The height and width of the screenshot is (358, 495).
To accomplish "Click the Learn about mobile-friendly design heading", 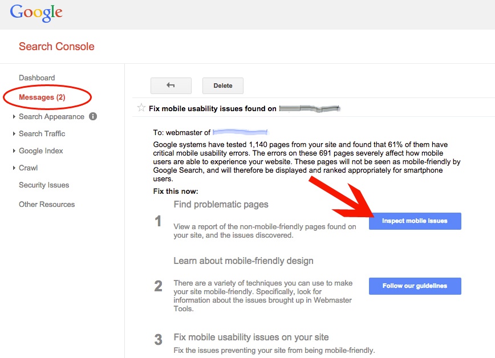I will pos(244,261).
